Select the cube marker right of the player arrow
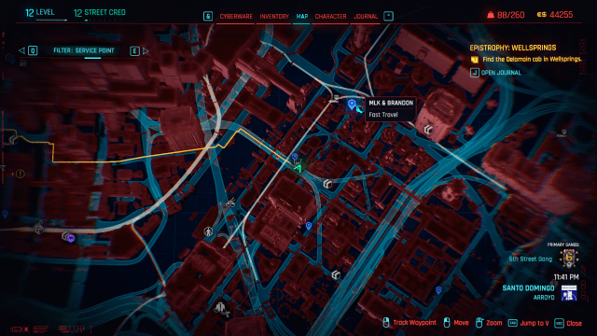This screenshot has height=336, width=597. pyautogui.click(x=327, y=184)
